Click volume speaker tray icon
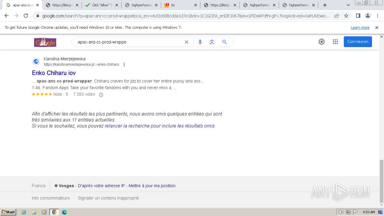Viewport: 384px width, 216px height. (x=341, y=212)
